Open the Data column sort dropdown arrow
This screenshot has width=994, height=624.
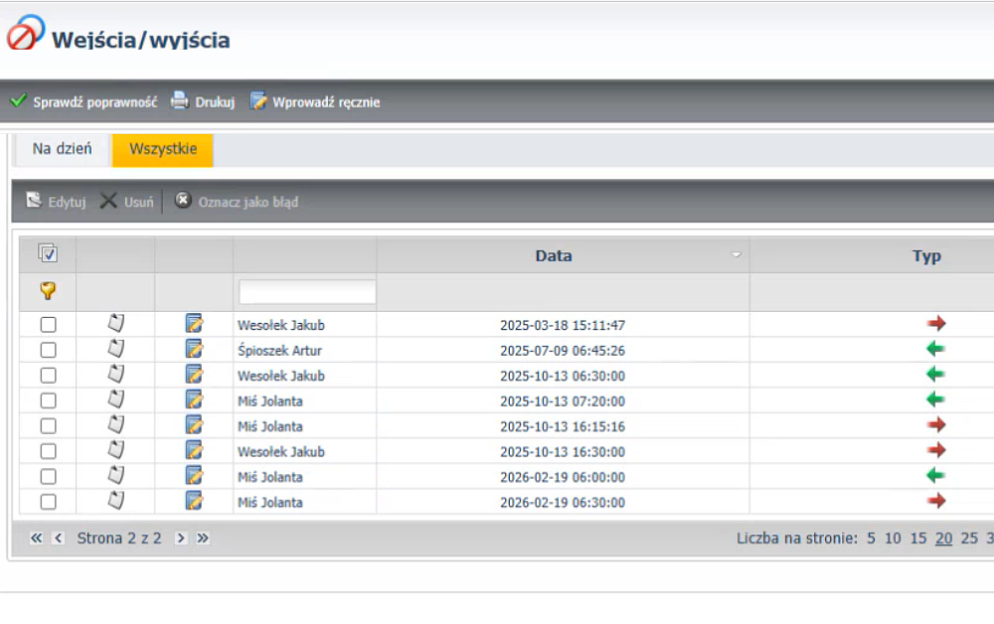737,255
